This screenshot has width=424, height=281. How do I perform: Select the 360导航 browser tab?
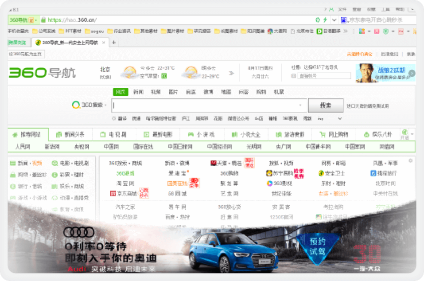click(71, 43)
